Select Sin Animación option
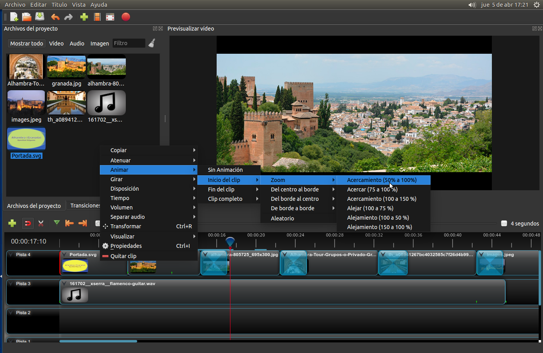This screenshot has width=543, height=353. point(229,170)
